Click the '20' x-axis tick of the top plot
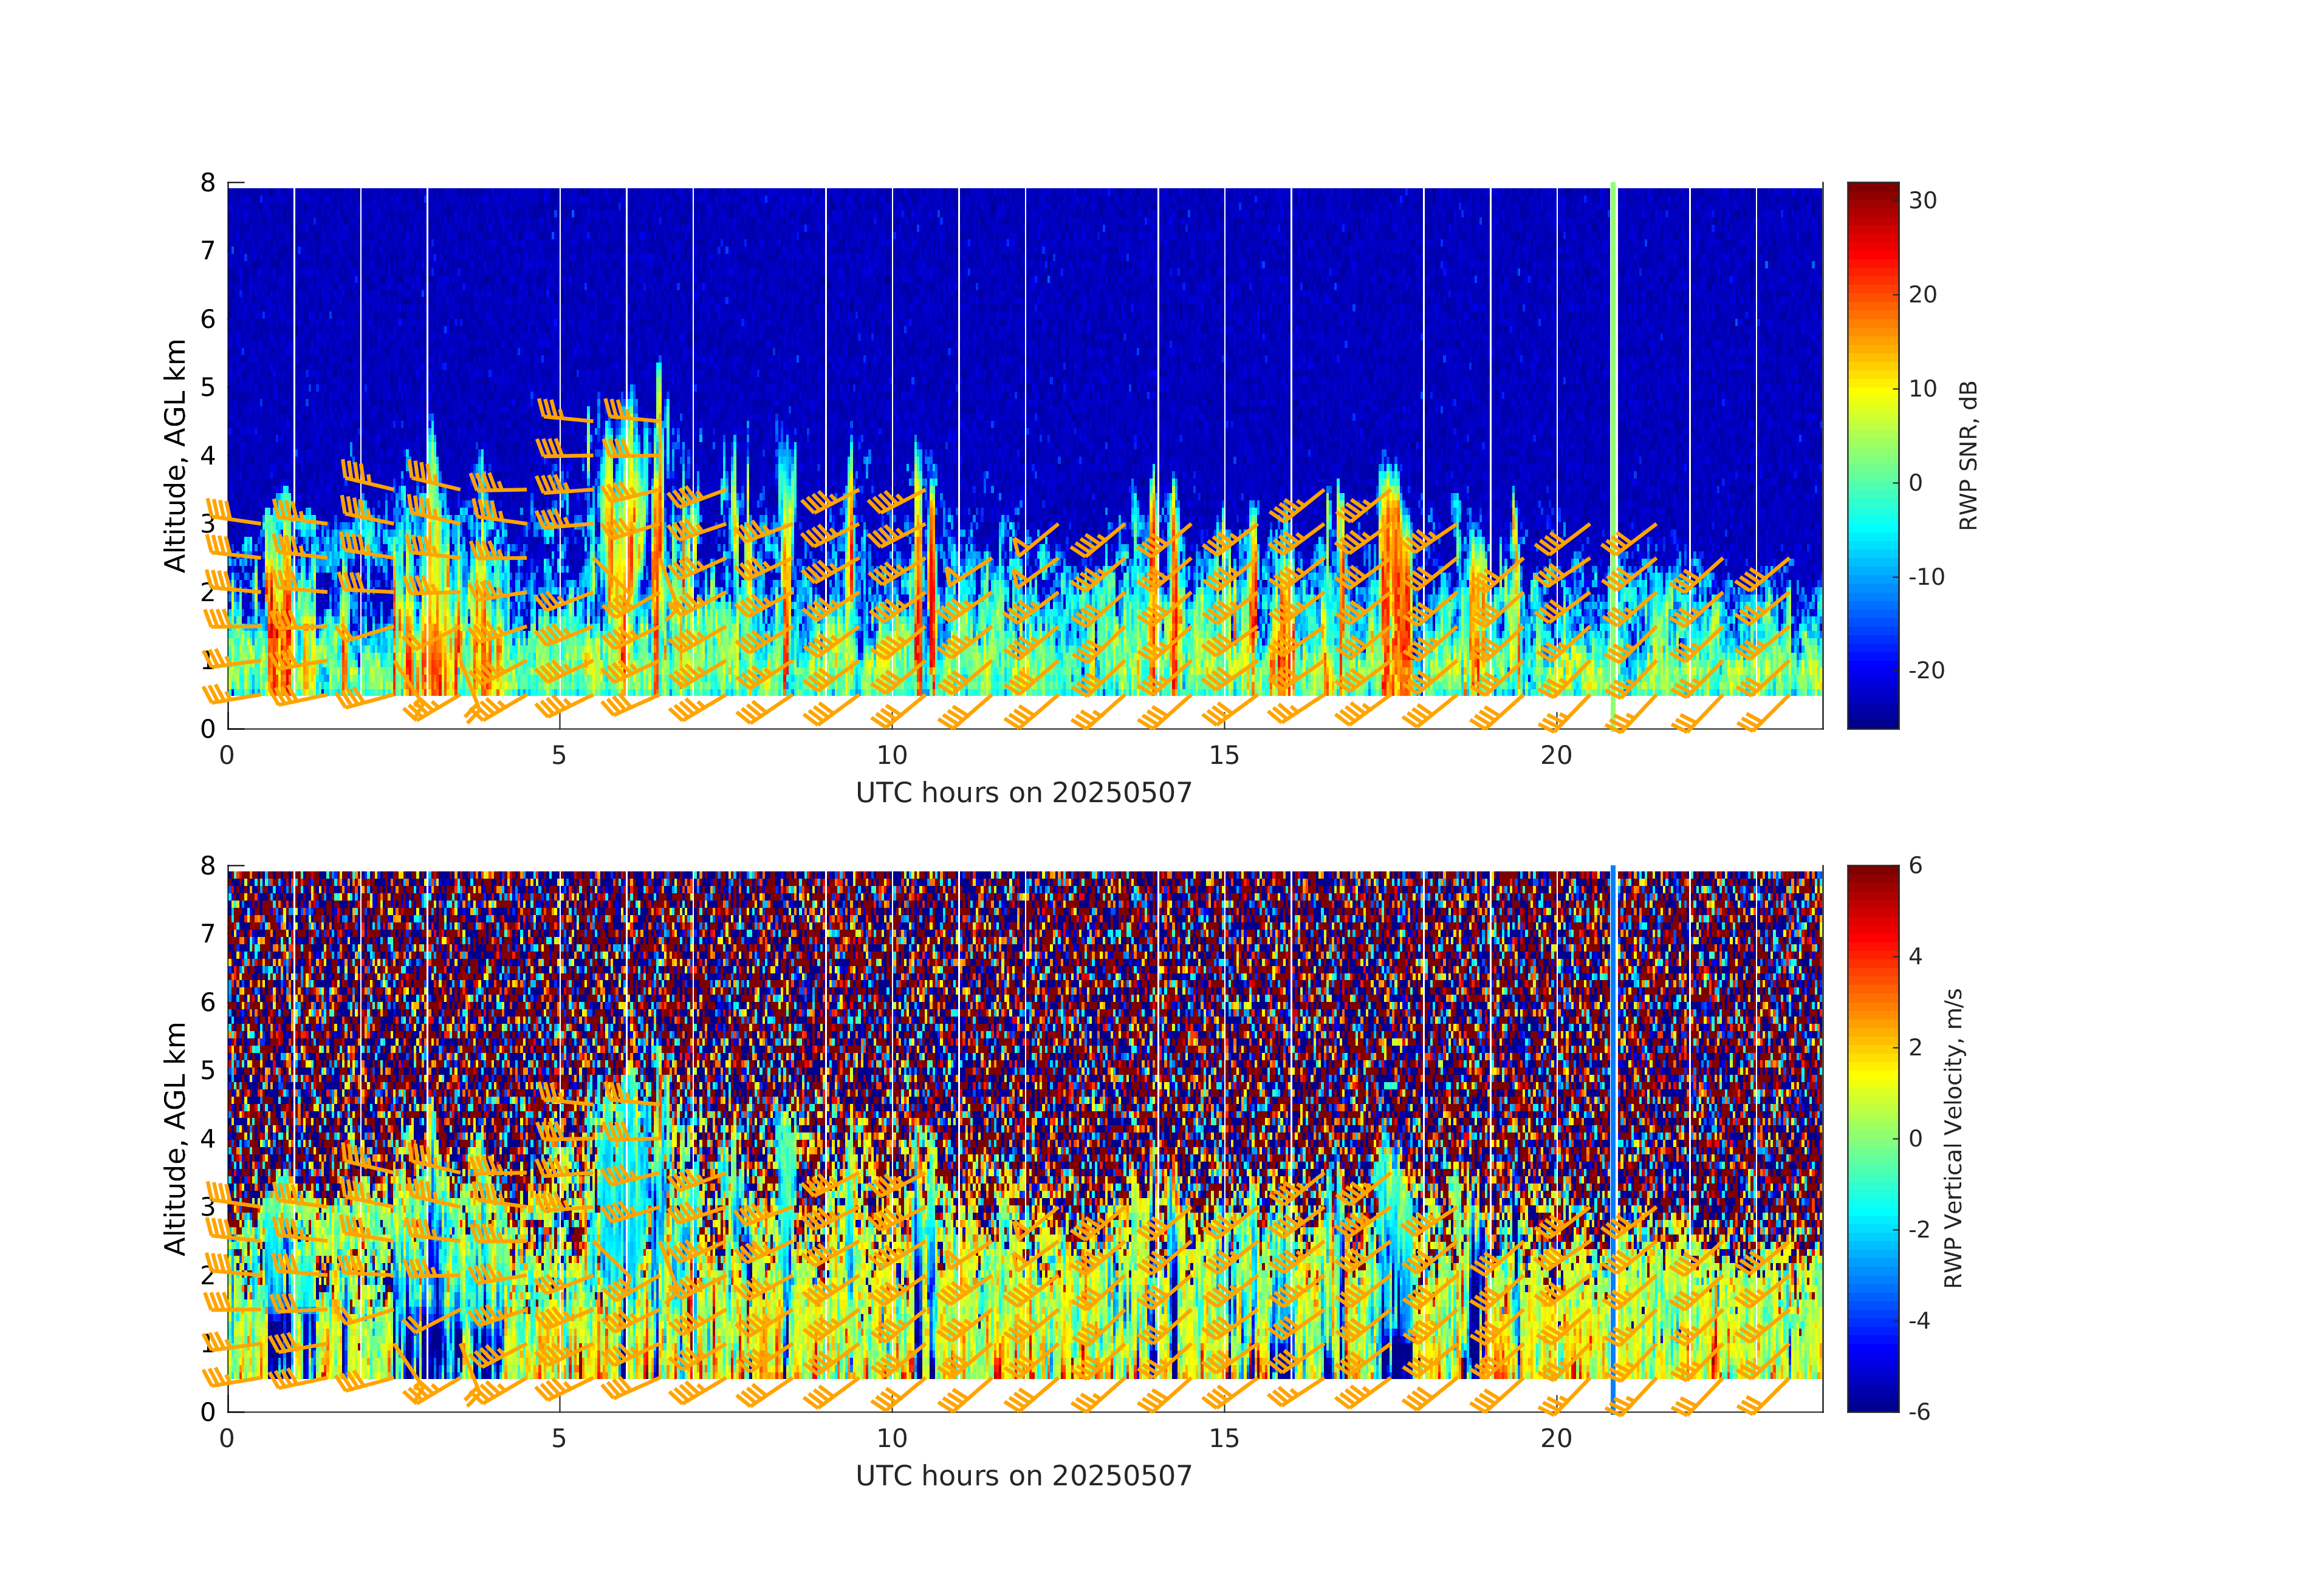 coord(1556,755)
